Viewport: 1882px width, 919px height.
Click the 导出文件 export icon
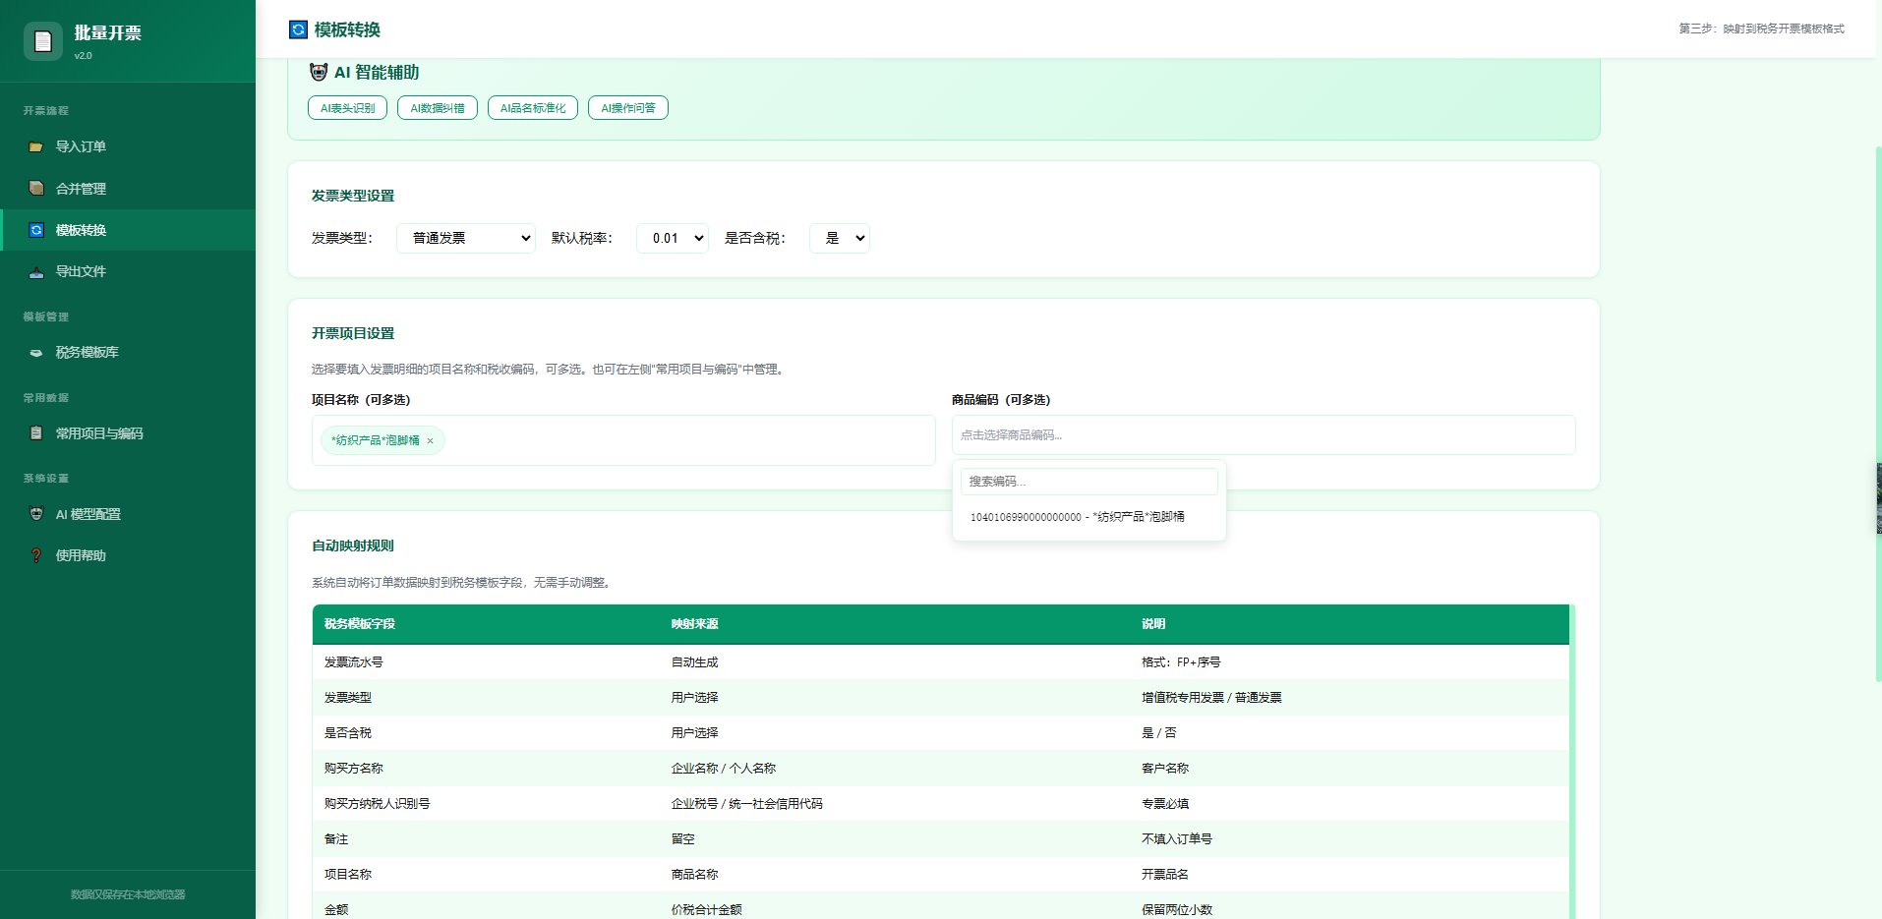36,271
